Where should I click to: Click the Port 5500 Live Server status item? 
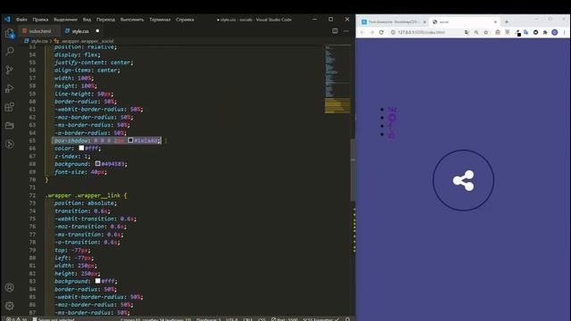click(285, 319)
